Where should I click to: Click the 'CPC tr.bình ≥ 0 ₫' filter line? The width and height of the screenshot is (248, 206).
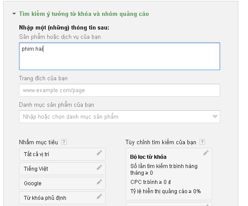(151, 182)
